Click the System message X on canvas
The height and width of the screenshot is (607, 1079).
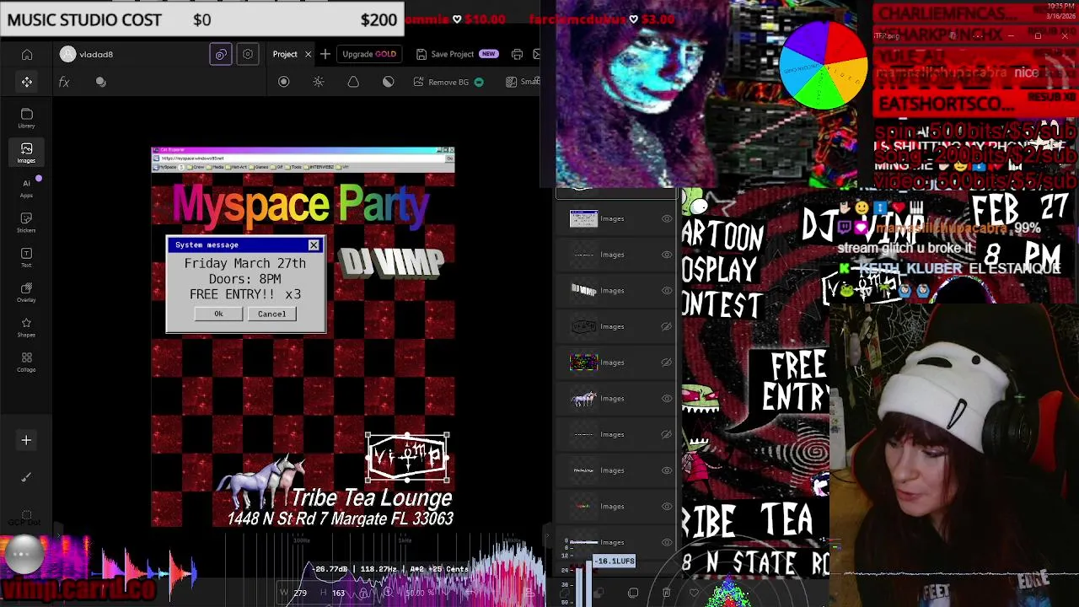tap(314, 245)
